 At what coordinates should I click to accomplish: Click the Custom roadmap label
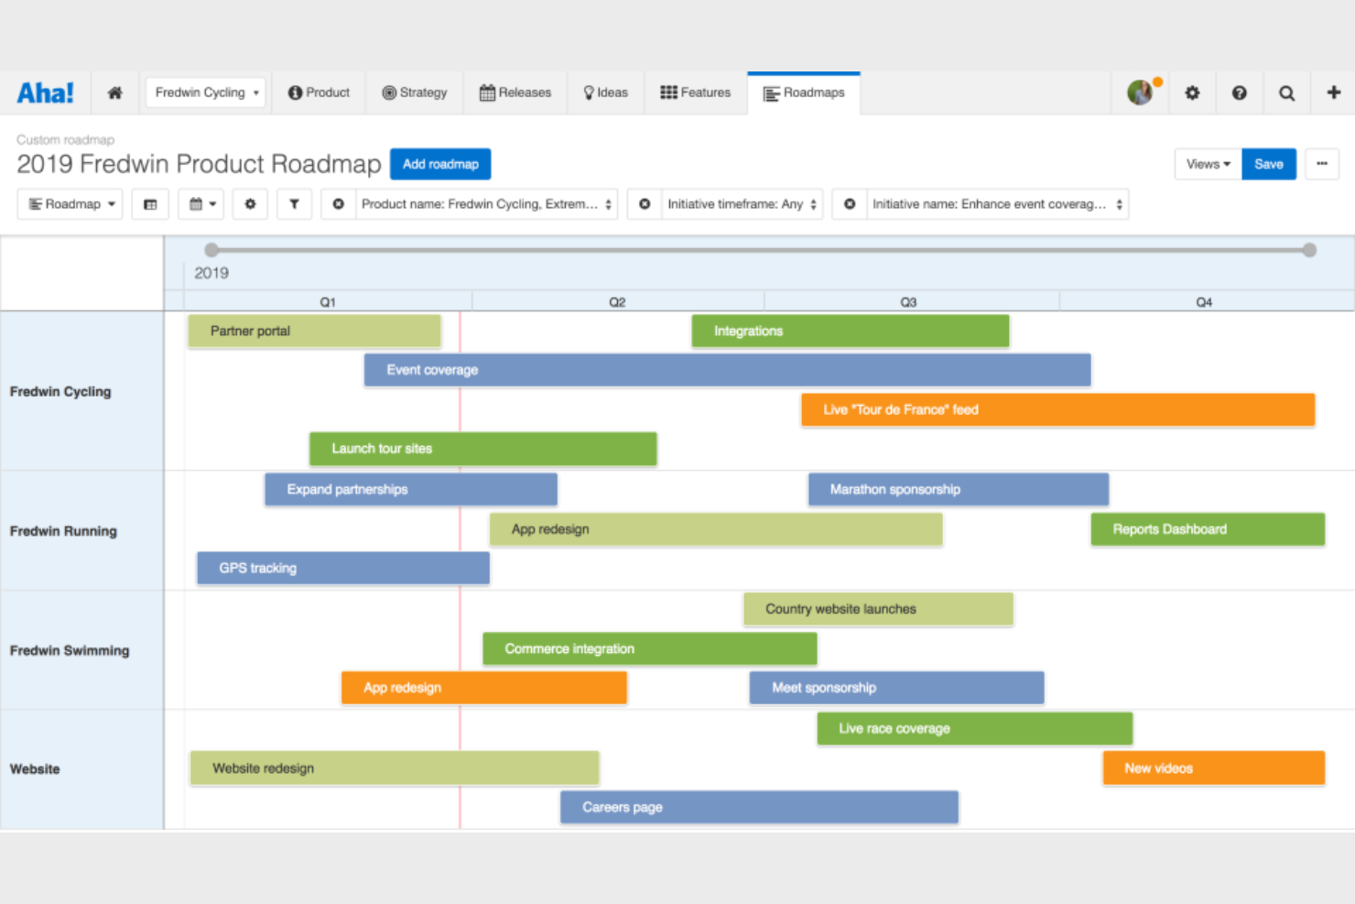(x=65, y=140)
